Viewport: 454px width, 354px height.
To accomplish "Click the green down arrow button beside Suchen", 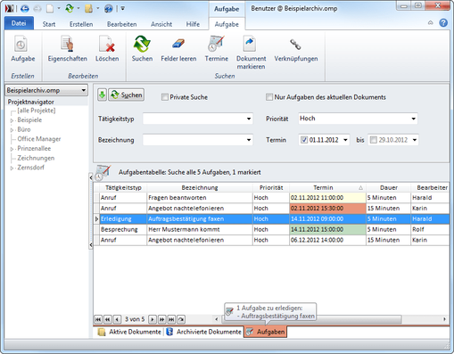I will click(102, 95).
